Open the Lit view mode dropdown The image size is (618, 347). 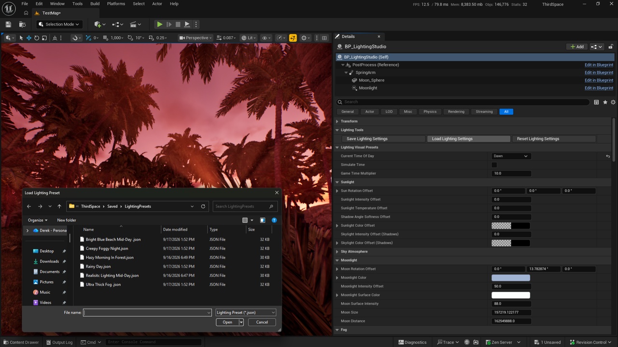tap(249, 38)
